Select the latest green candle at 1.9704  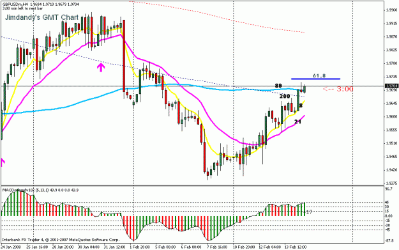(305, 89)
